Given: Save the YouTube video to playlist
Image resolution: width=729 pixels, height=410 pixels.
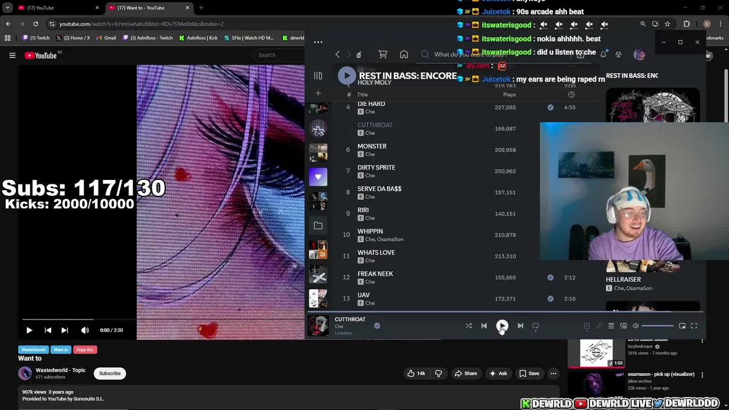Looking at the screenshot, I should pyautogui.click(x=529, y=374).
